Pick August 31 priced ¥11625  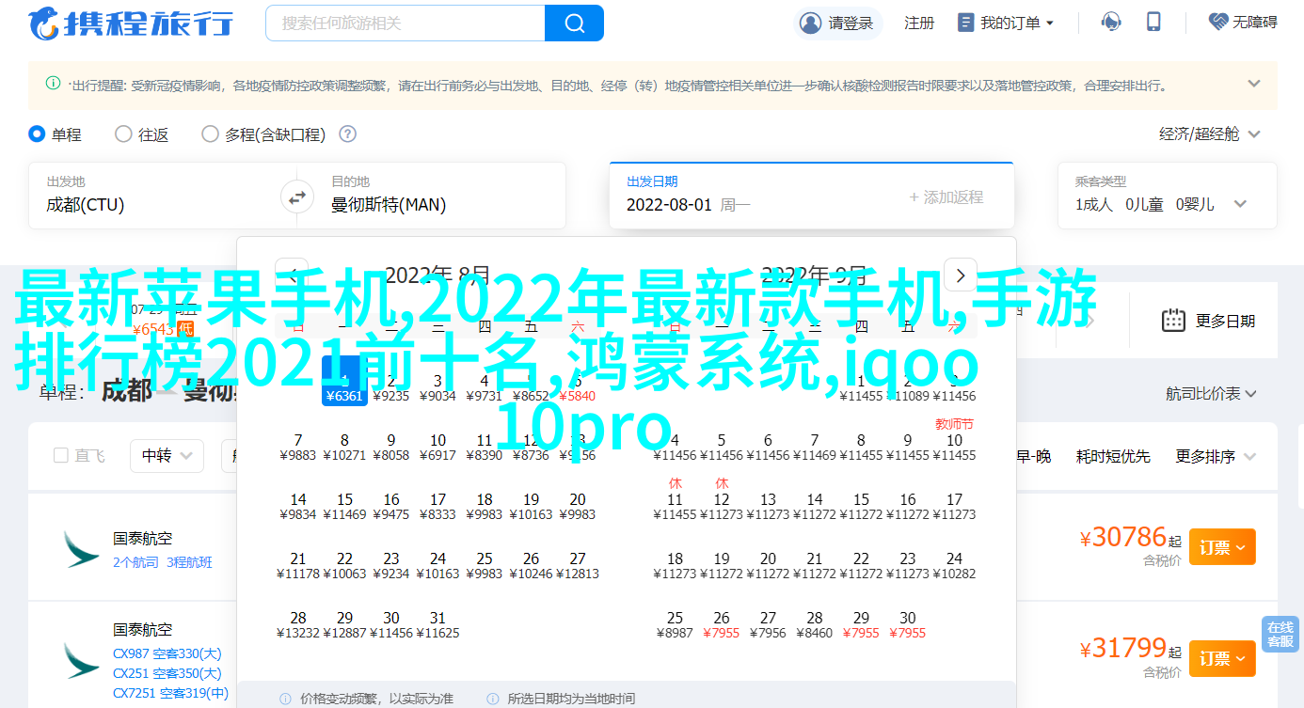pyautogui.click(x=437, y=624)
